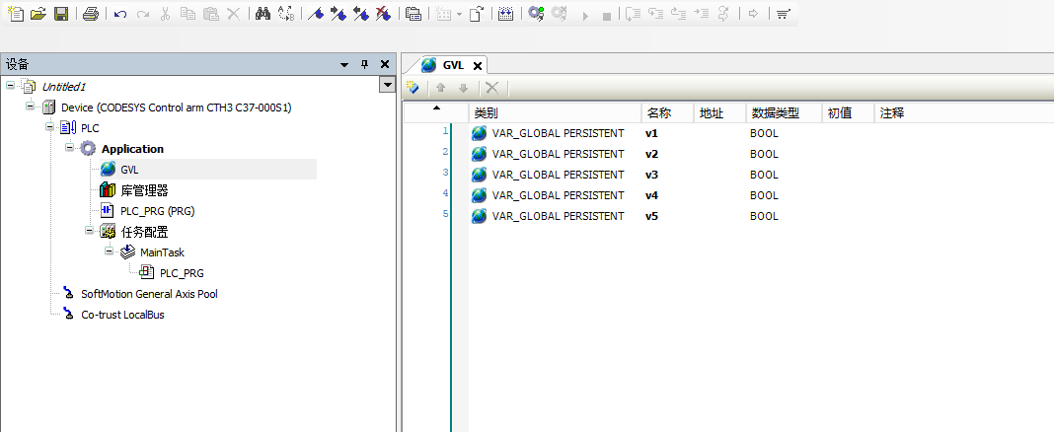This screenshot has height=432, width=1054.
Task: Close the 设备 panel
Action: 385,64
